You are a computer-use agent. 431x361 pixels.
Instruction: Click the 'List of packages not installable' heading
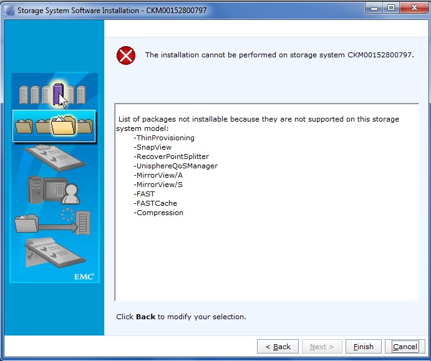click(258, 123)
